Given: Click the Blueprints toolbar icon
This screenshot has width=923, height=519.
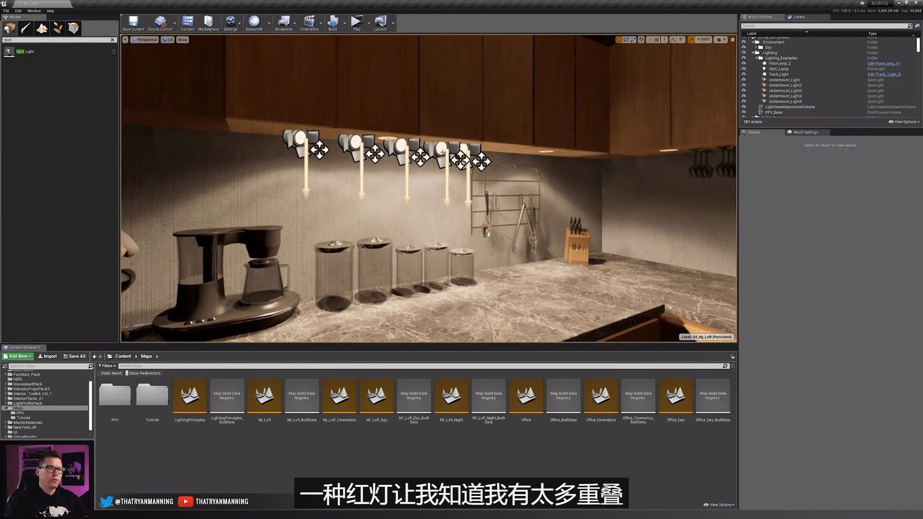Looking at the screenshot, I should 284,23.
